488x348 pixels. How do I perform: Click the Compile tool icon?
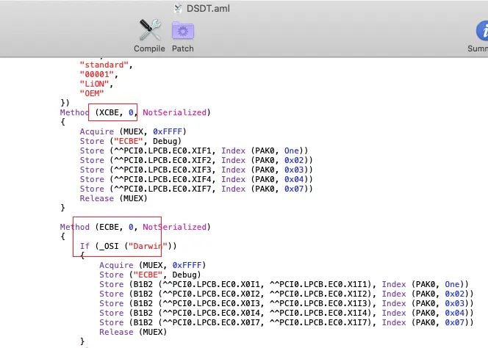150,30
